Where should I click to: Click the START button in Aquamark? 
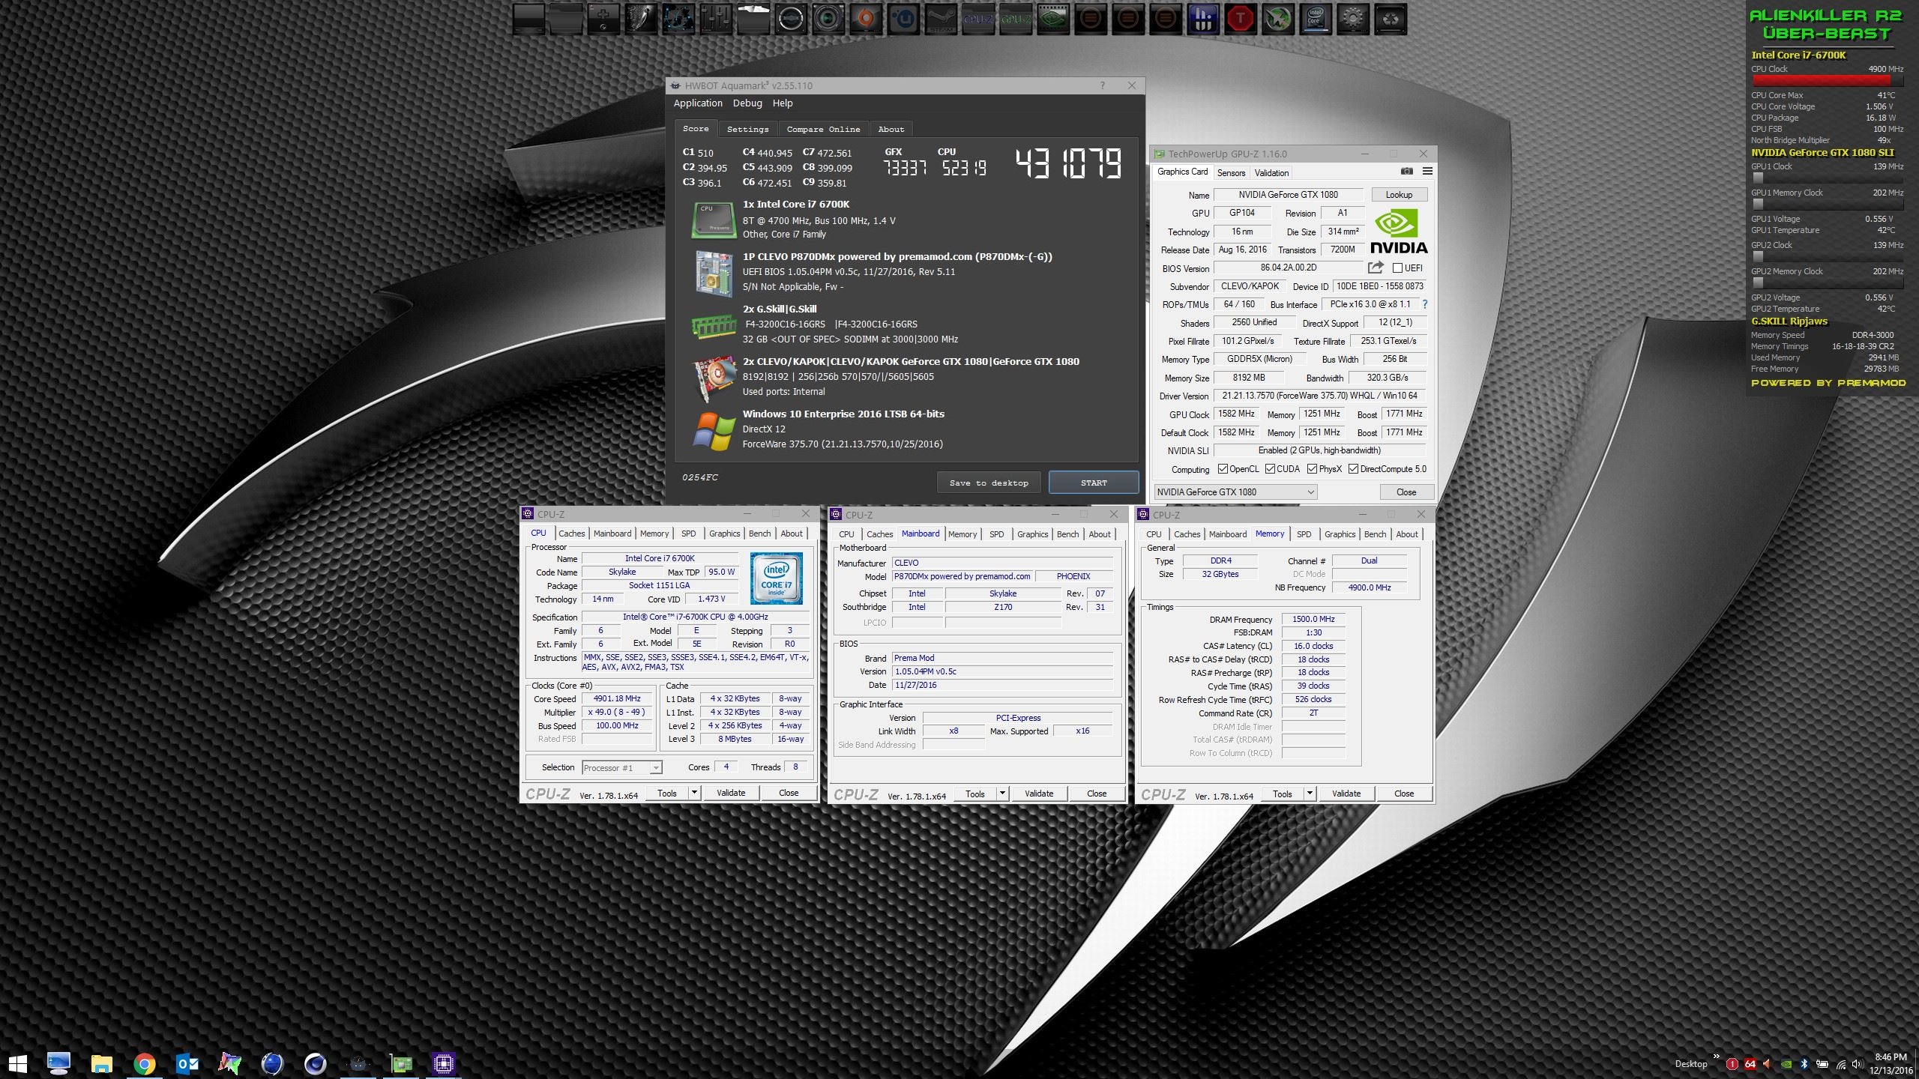(x=1094, y=483)
